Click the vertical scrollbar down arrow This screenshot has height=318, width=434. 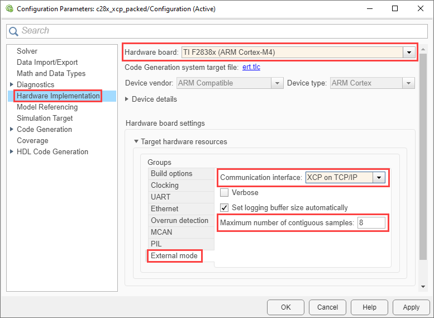point(423,286)
